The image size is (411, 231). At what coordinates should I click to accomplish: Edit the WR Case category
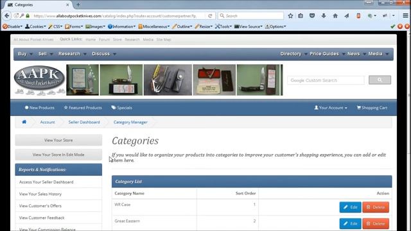(x=350, y=207)
